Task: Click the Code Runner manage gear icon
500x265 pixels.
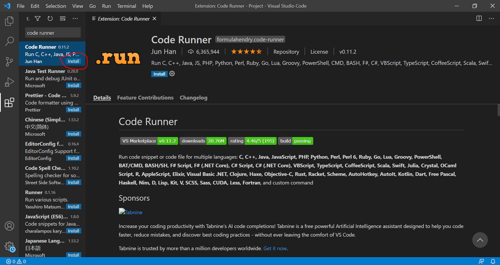Action: click(172, 74)
